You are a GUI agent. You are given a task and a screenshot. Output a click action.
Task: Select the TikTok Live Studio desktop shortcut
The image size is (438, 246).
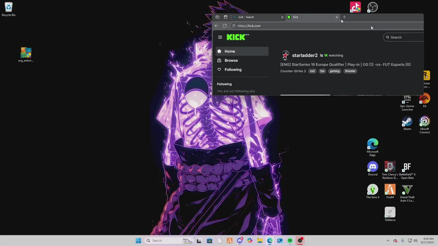pos(355,7)
